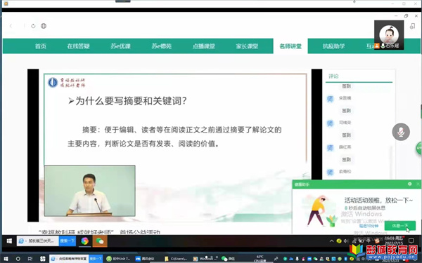This screenshot has width=422, height=263.
Task: Click the speaker video thumbnail
Action: tap(89, 191)
